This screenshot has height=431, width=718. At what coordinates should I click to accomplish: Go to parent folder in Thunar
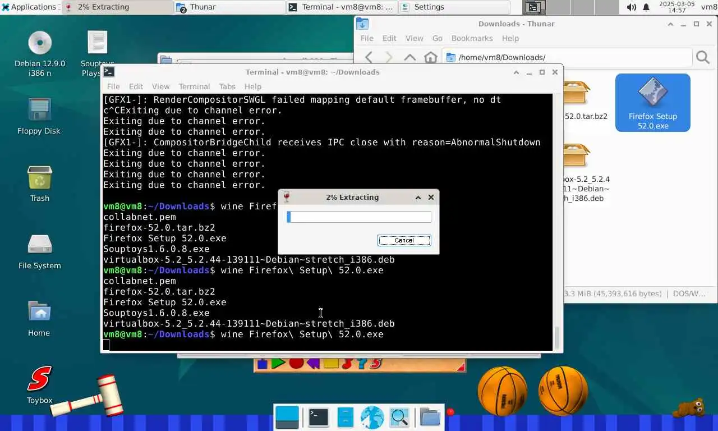coord(410,57)
